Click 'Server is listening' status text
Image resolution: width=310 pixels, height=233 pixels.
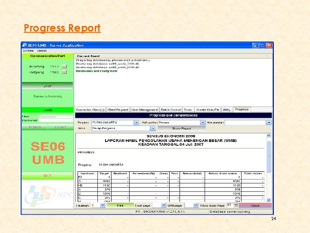pyautogui.click(x=48, y=96)
